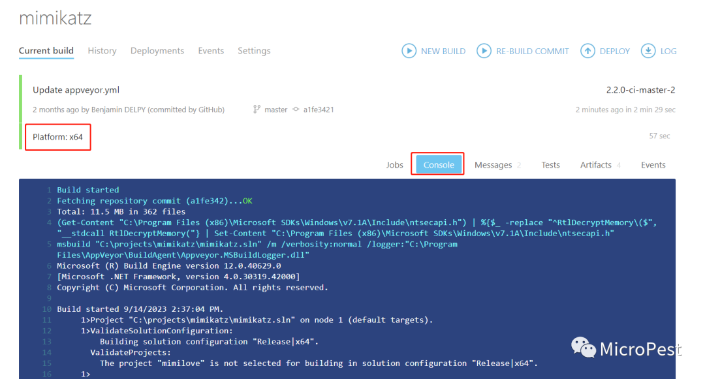Open the Tests tab
Image resolution: width=705 pixels, height=379 pixels.
(x=550, y=165)
